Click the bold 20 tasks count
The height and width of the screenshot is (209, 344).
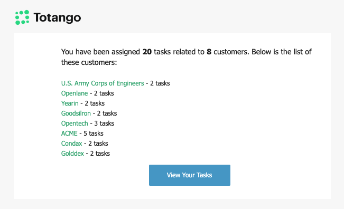[147, 52]
